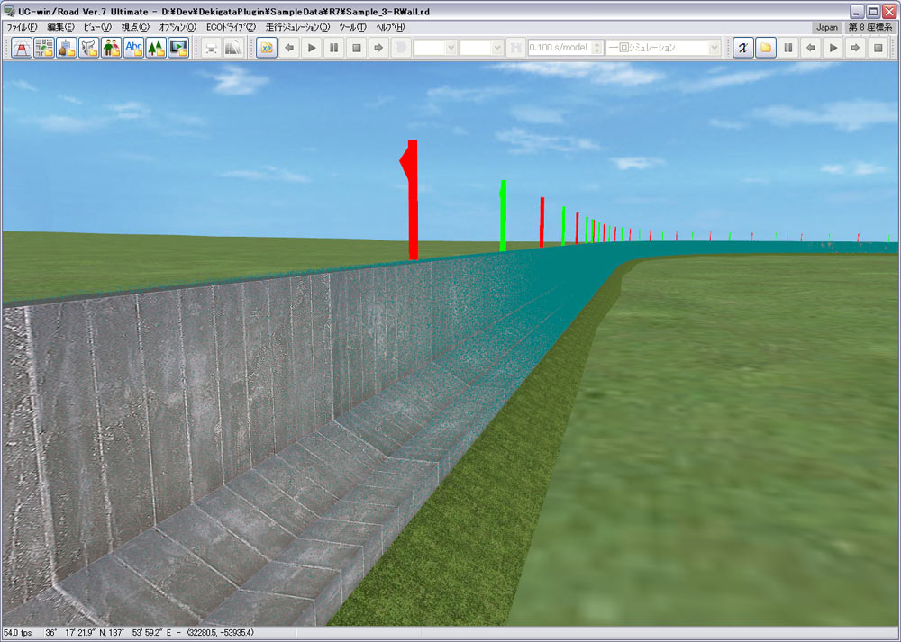The width and height of the screenshot is (901, 642).
Task: Click the grayed road view icon
Action: (x=234, y=48)
